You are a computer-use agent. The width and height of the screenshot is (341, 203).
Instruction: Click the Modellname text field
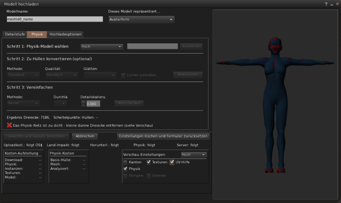55,19
